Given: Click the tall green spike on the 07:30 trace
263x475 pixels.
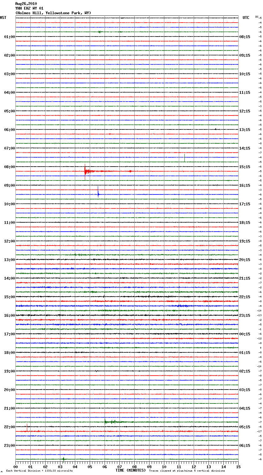Looking at the screenshot, I should coord(184,158).
